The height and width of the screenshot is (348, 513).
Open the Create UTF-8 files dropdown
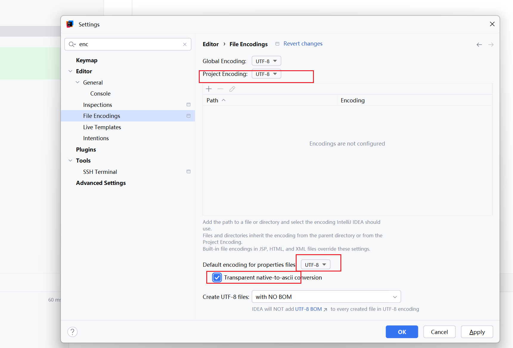pyautogui.click(x=326, y=296)
